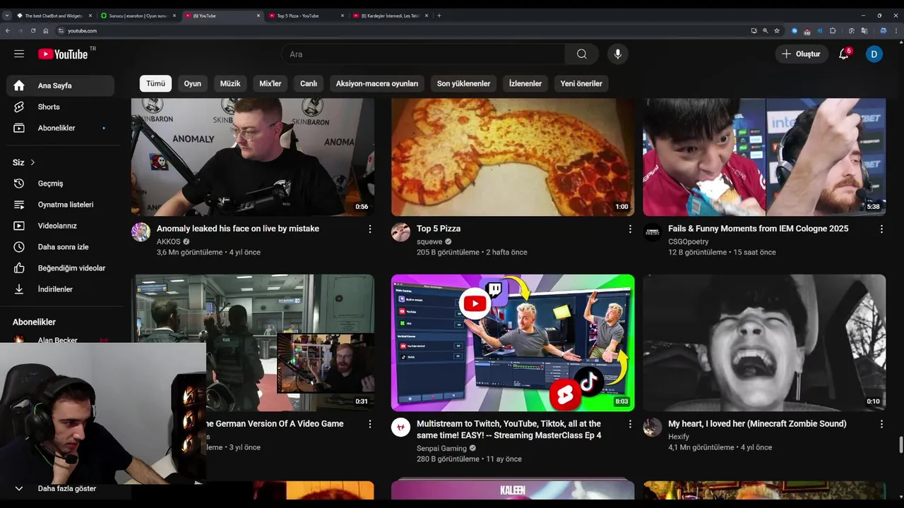Viewport: 904px width, 508px height.
Task: Focus the Ara search field
Action: (x=423, y=54)
